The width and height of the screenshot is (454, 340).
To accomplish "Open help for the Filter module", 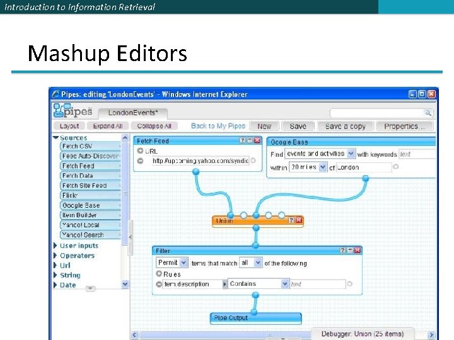I will pyautogui.click(x=343, y=250).
